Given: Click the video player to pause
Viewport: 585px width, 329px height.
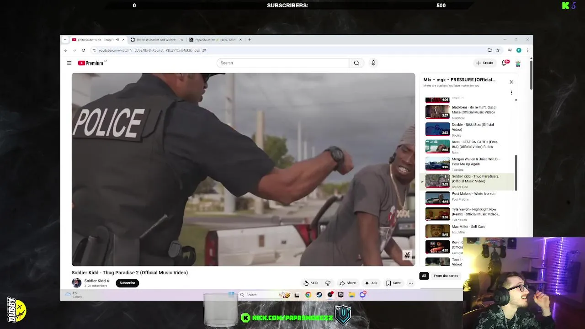Looking at the screenshot, I should pos(243,170).
